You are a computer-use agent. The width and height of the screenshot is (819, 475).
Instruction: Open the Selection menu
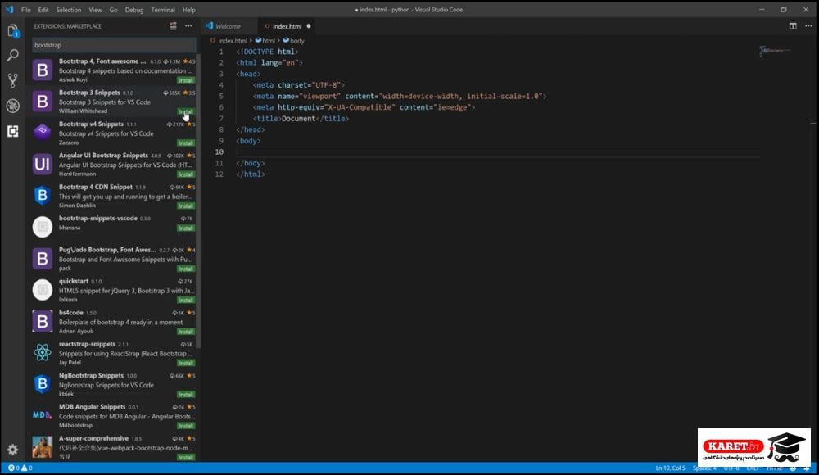coord(69,10)
